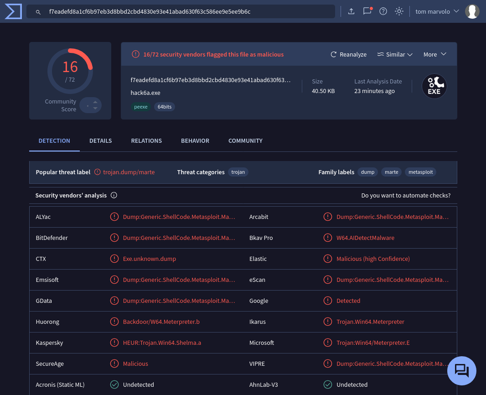Click the dump family label chip
The image size is (486, 395).
[367, 172]
